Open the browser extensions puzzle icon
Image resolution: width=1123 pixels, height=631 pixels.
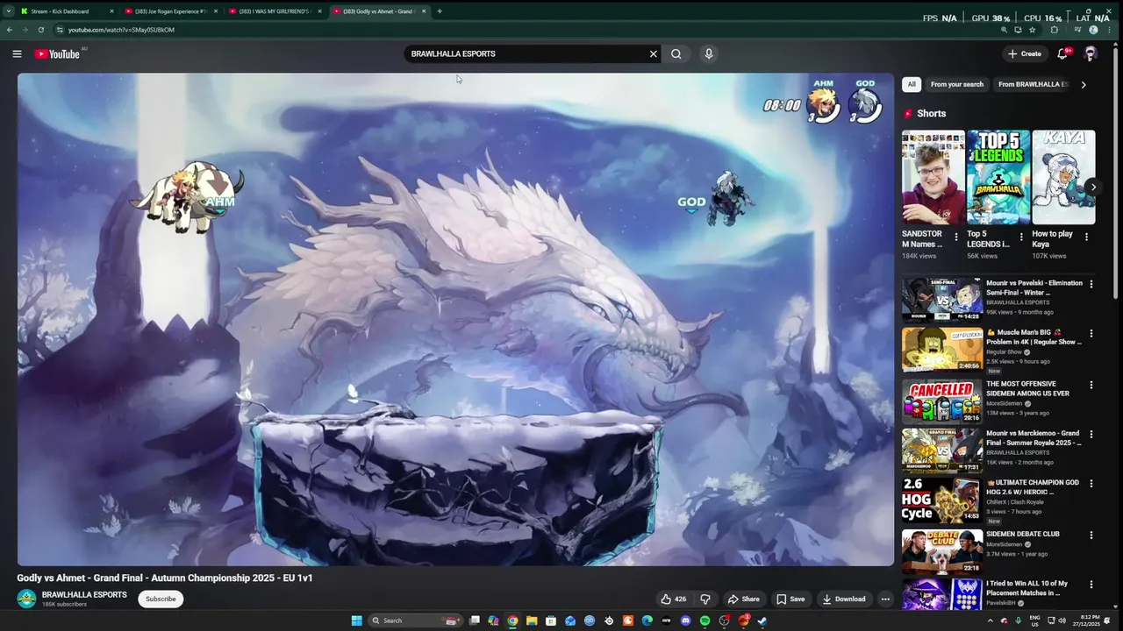point(1055,30)
